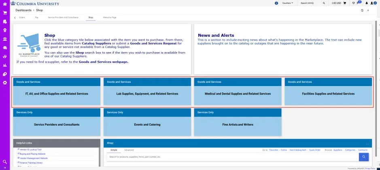Click the menu search magnifier in sidebar

[4, 162]
